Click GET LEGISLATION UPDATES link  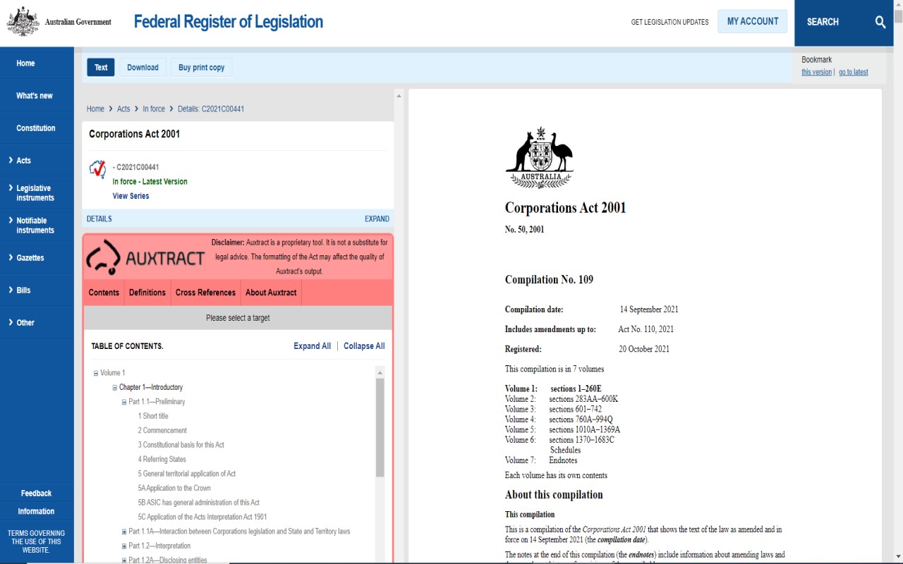669,22
